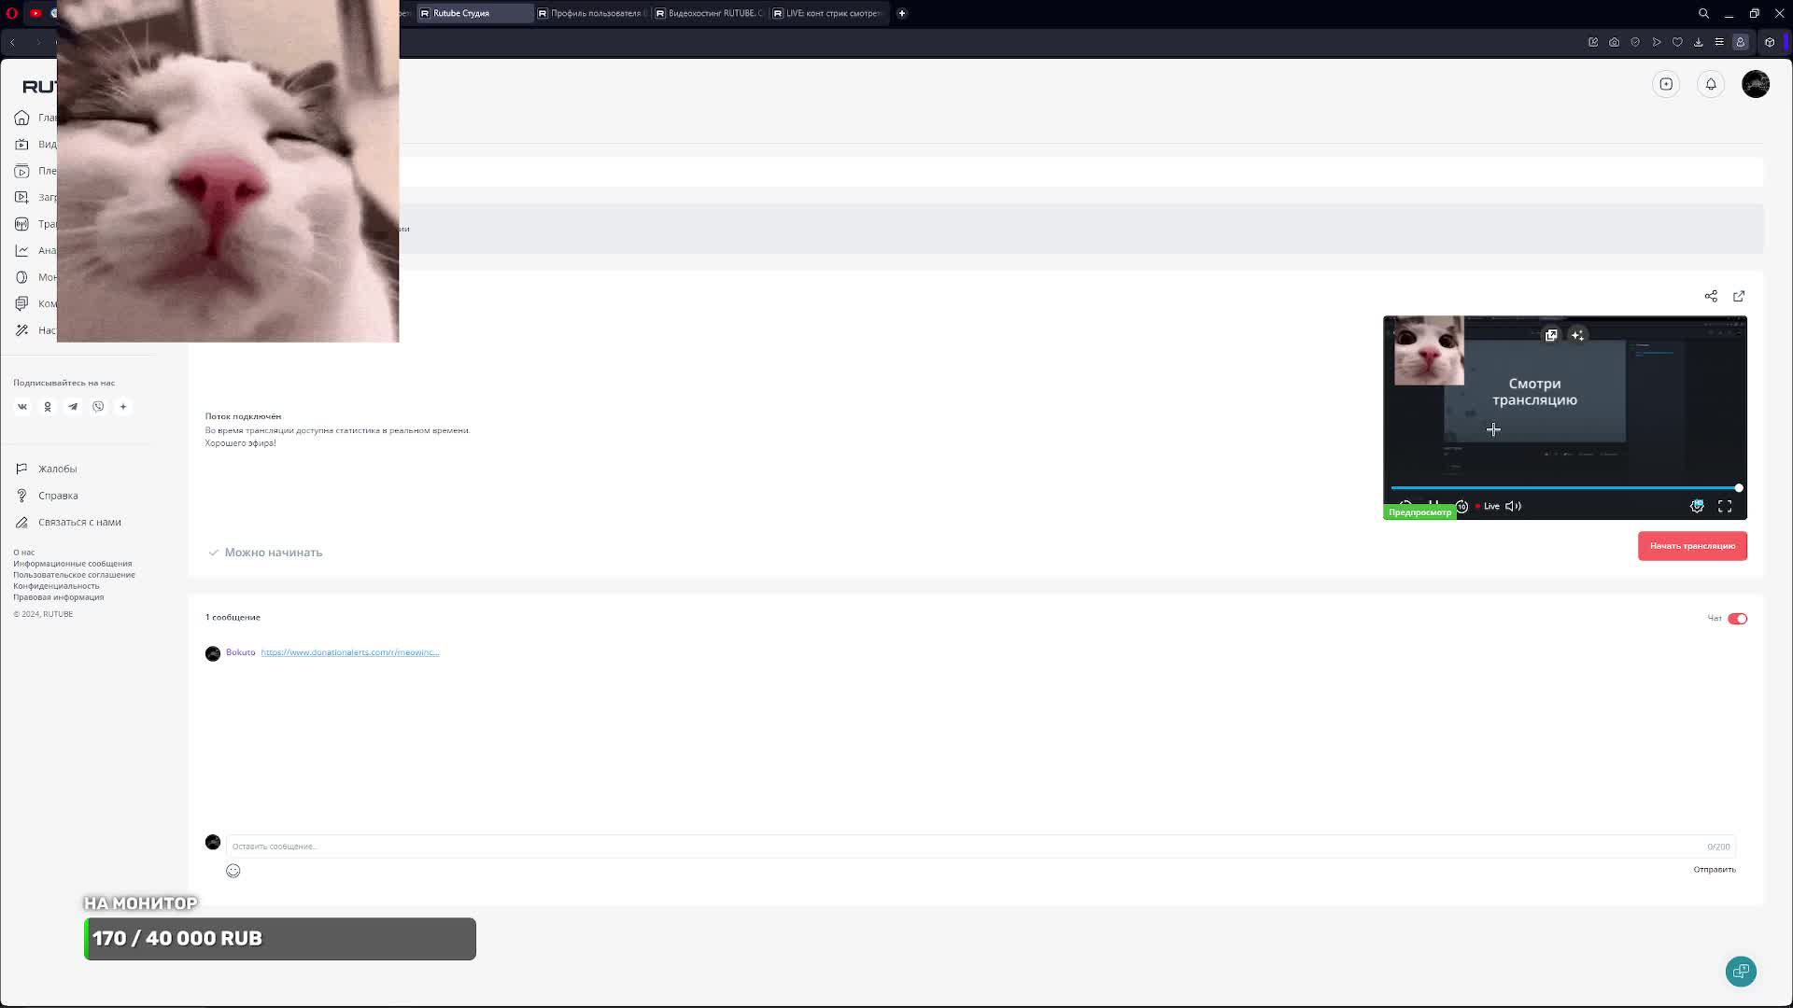Image resolution: width=1793 pixels, height=1008 pixels.
Task: Open notifications bell in header
Action: [1711, 84]
